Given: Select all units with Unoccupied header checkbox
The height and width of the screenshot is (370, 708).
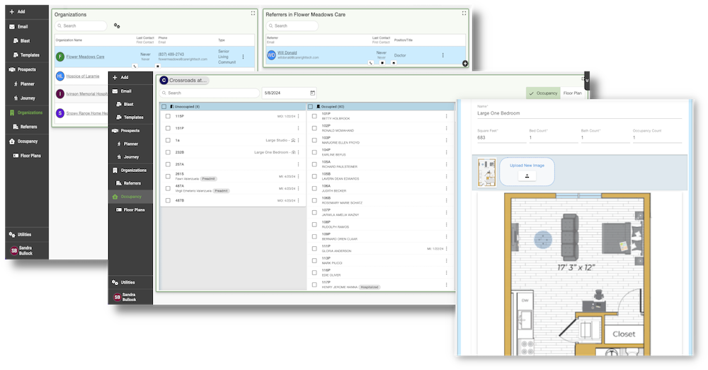Looking at the screenshot, I should [x=164, y=106].
